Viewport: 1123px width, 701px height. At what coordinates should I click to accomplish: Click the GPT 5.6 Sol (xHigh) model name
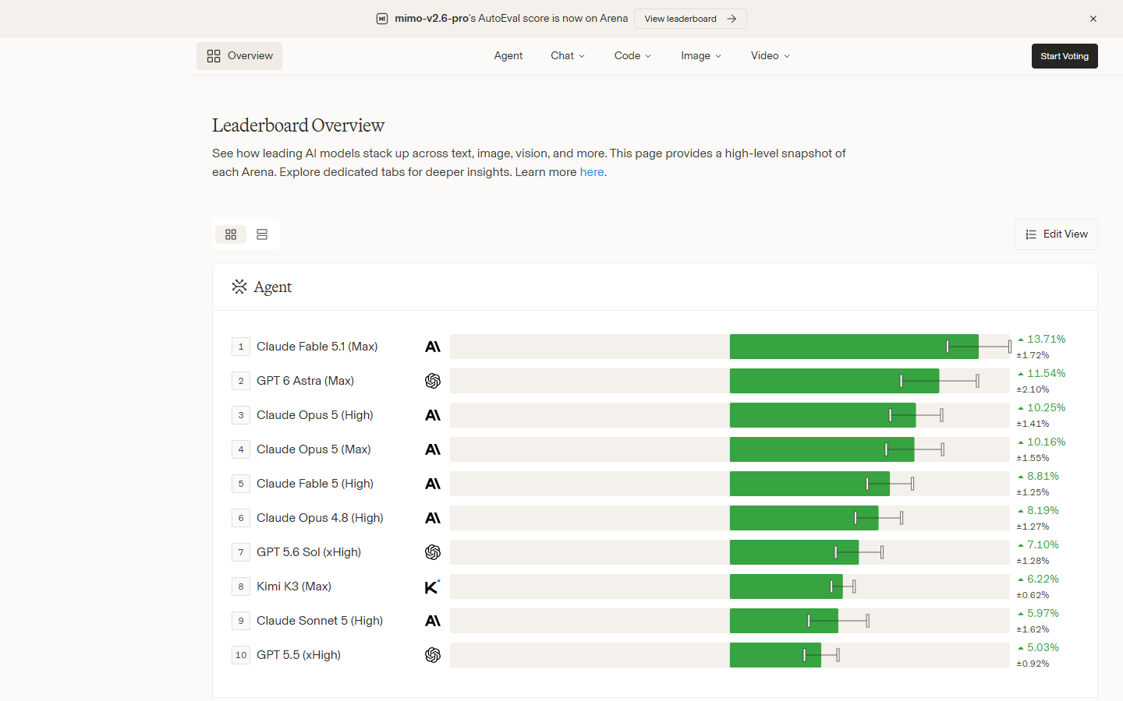(309, 552)
